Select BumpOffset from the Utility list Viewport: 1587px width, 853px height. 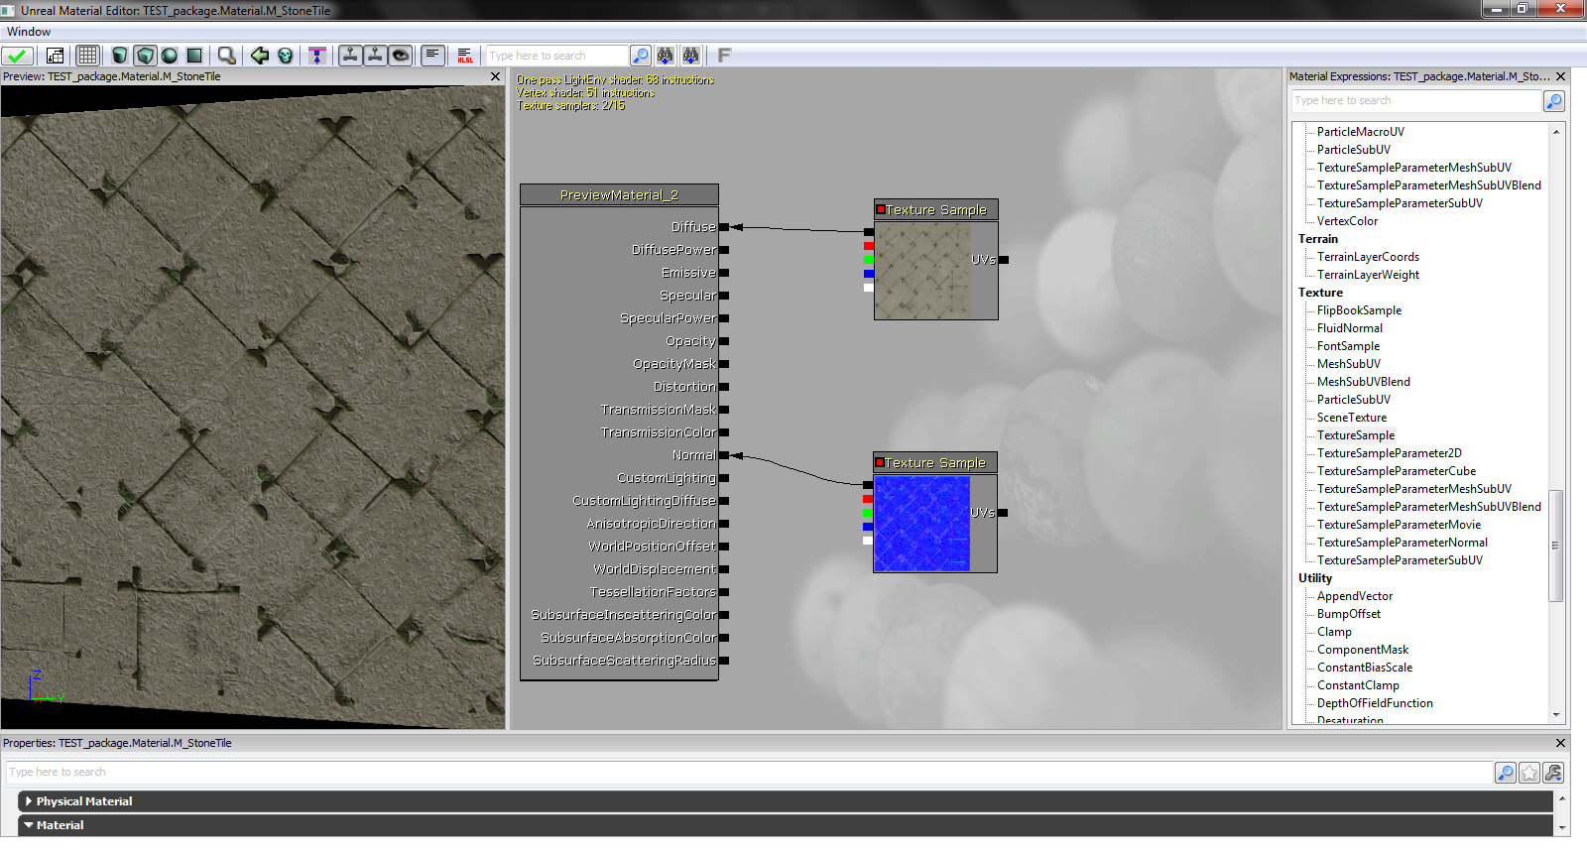pyautogui.click(x=1348, y=614)
